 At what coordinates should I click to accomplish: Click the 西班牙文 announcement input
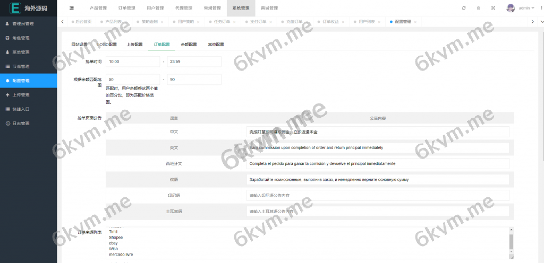pyautogui.click(x=378, y=164)
